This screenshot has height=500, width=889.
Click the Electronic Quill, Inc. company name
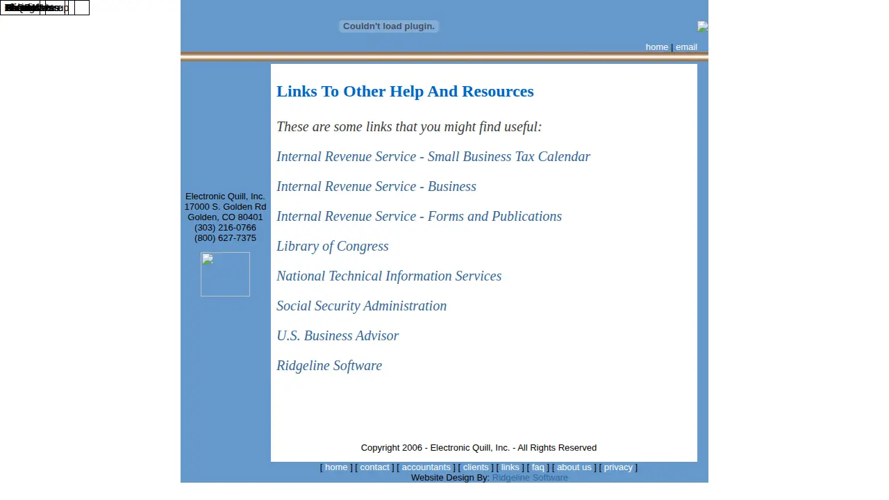click(225, 197)
